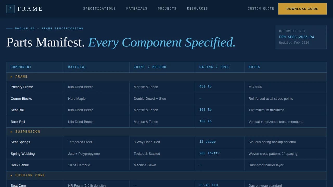Click the Notes column header
Image resolution: width=333 pixels, height=187 pixels.
point(254,67)
